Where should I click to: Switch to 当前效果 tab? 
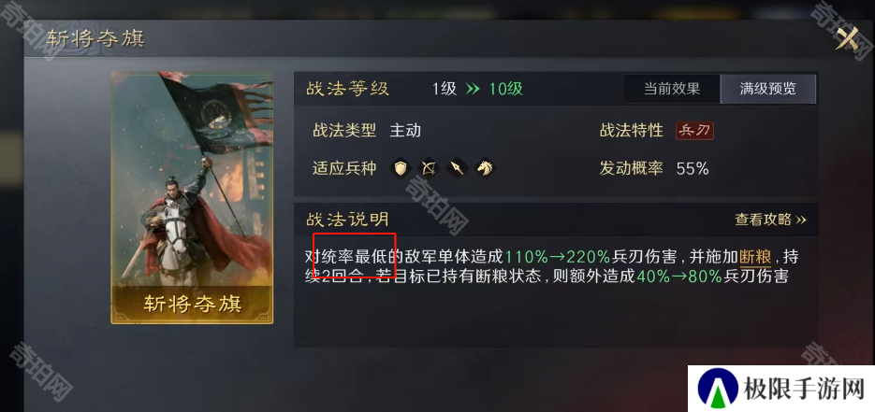click(671, 89)
